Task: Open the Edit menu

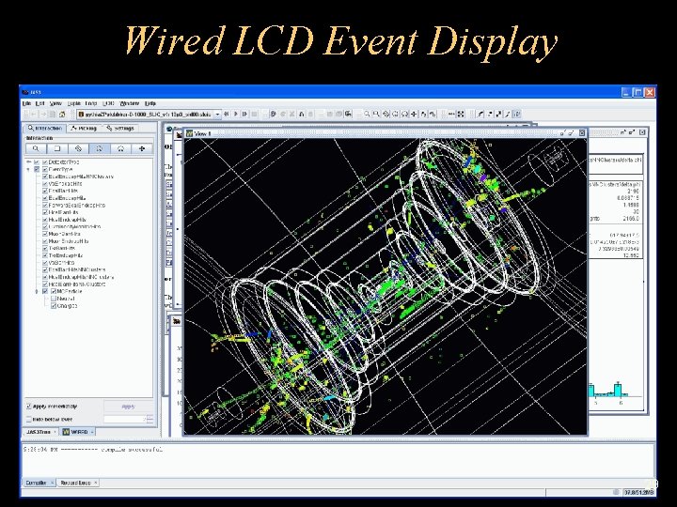Action: click(39, 103)
